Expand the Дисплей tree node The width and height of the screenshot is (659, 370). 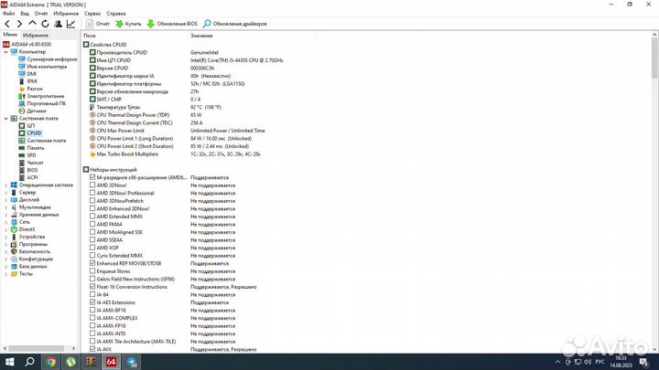pos(5,200)
